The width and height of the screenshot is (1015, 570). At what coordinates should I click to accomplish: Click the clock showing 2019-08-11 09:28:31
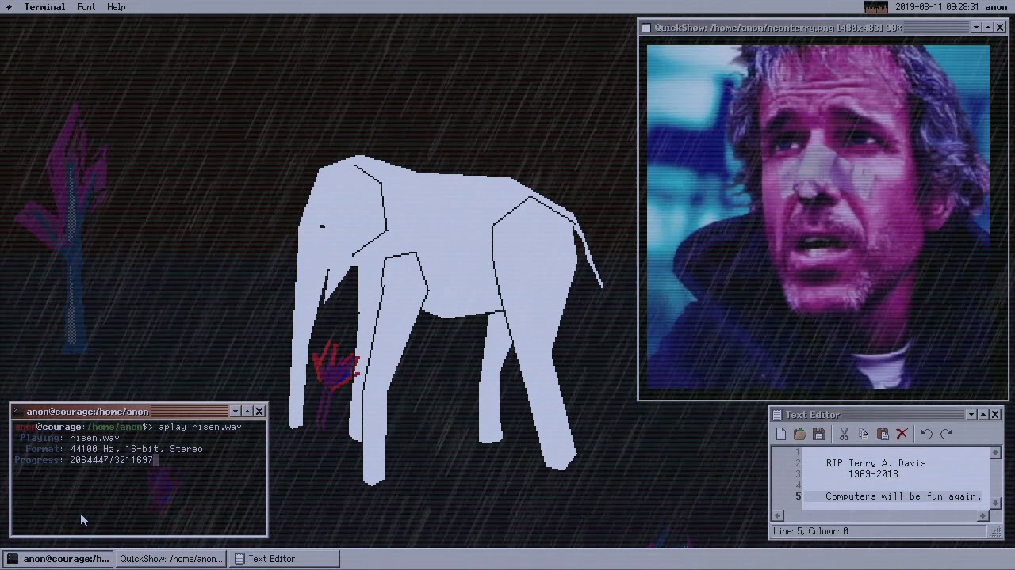coord(937,7)
